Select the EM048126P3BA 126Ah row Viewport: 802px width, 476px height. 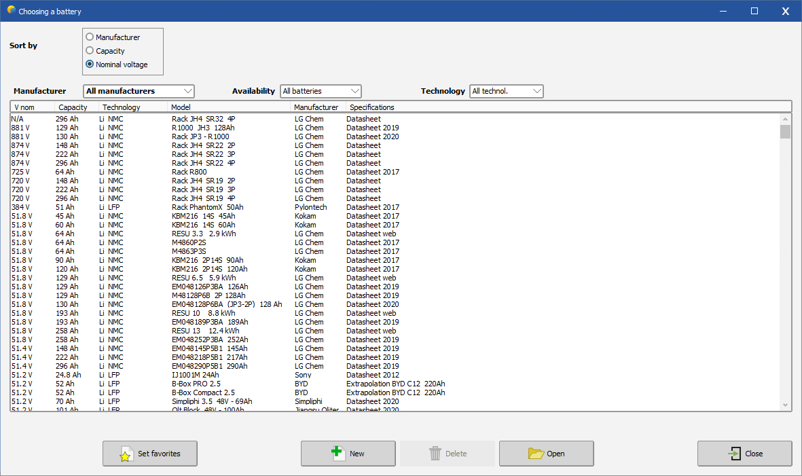395,287
